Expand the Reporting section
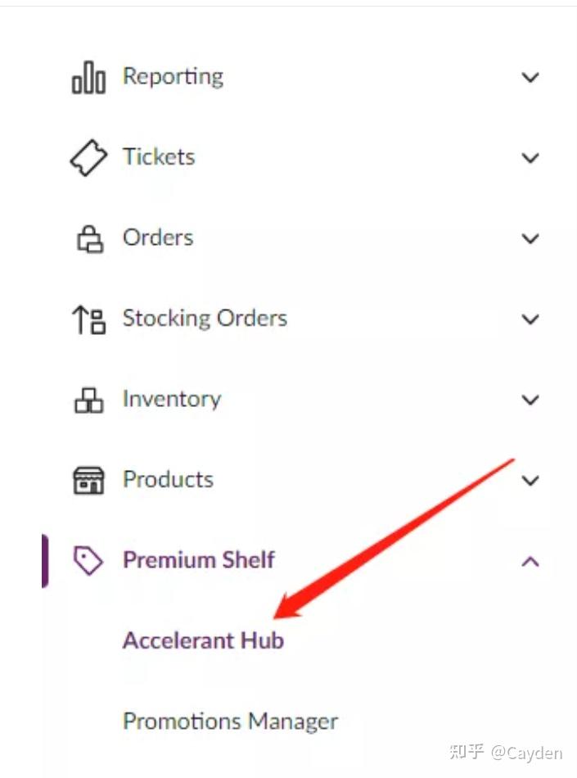The height and width of the screenshot is (778, 577). coord(530,78)
